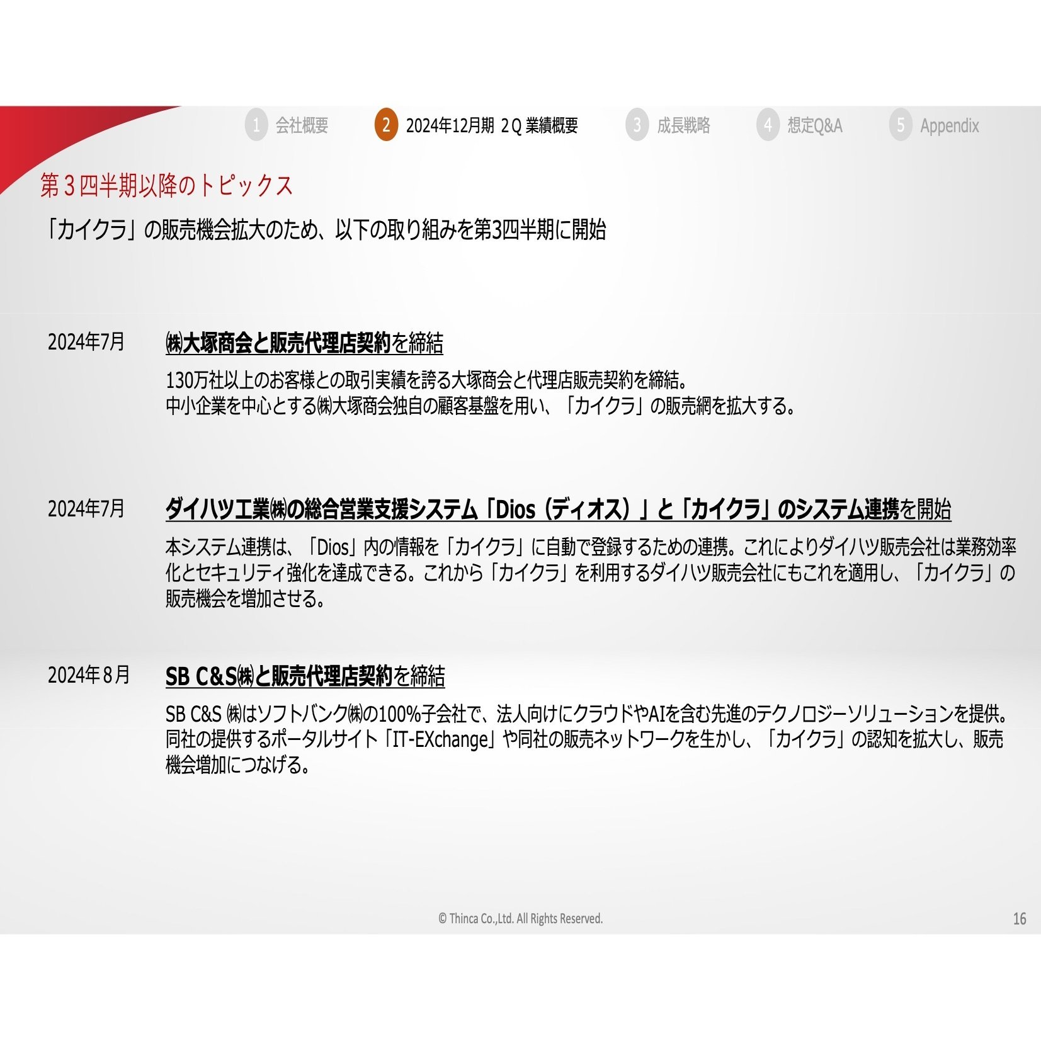Screen dimensions: 1041x1041
Task: Click the number 5 section circle
Action: [901, 125]
